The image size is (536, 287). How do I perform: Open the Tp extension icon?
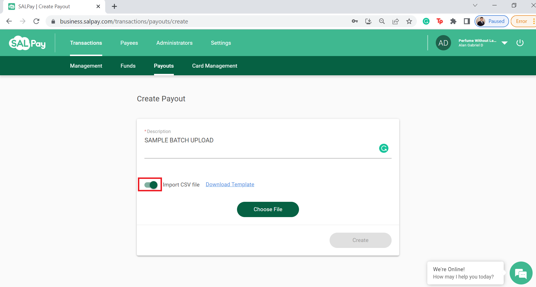(440, 21)
